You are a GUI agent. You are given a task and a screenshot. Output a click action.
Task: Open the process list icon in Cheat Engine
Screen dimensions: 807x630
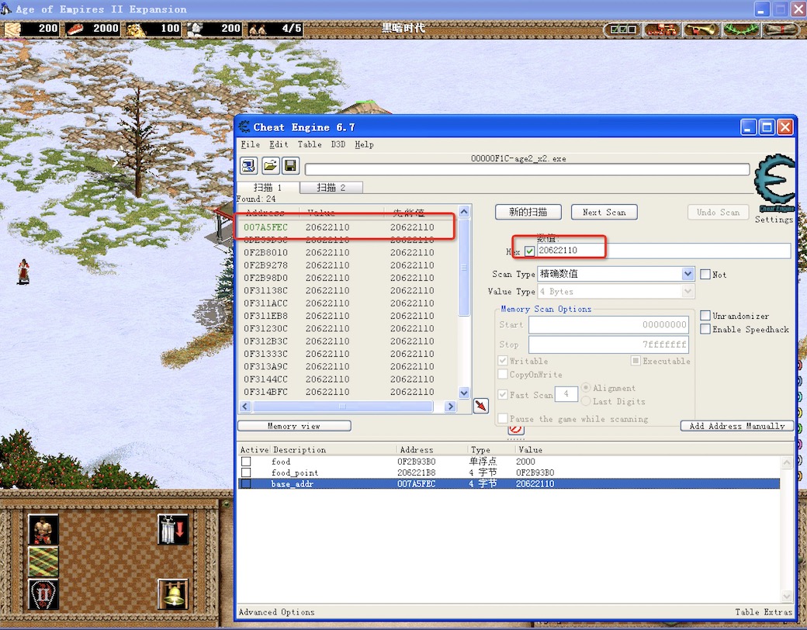(248, 166)
